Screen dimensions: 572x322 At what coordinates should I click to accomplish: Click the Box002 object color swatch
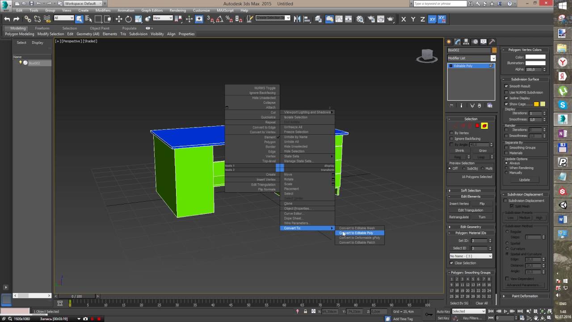494,50
